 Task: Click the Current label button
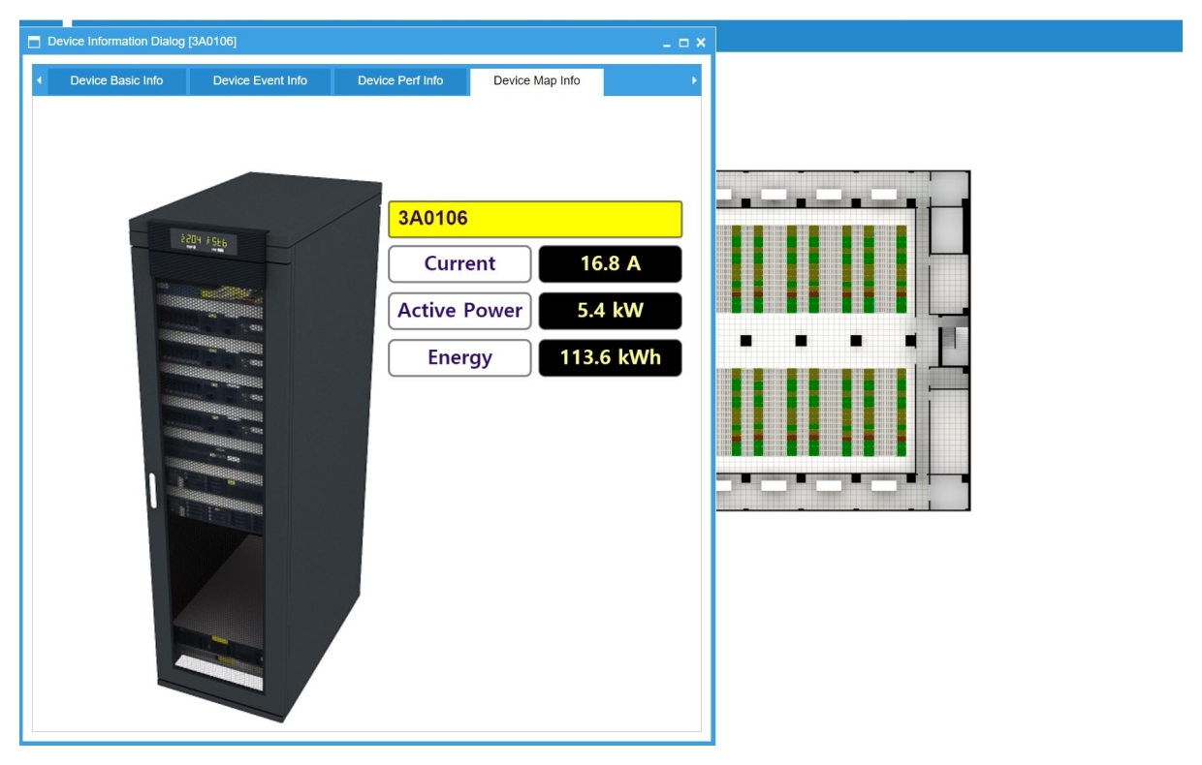pos(459,264)
